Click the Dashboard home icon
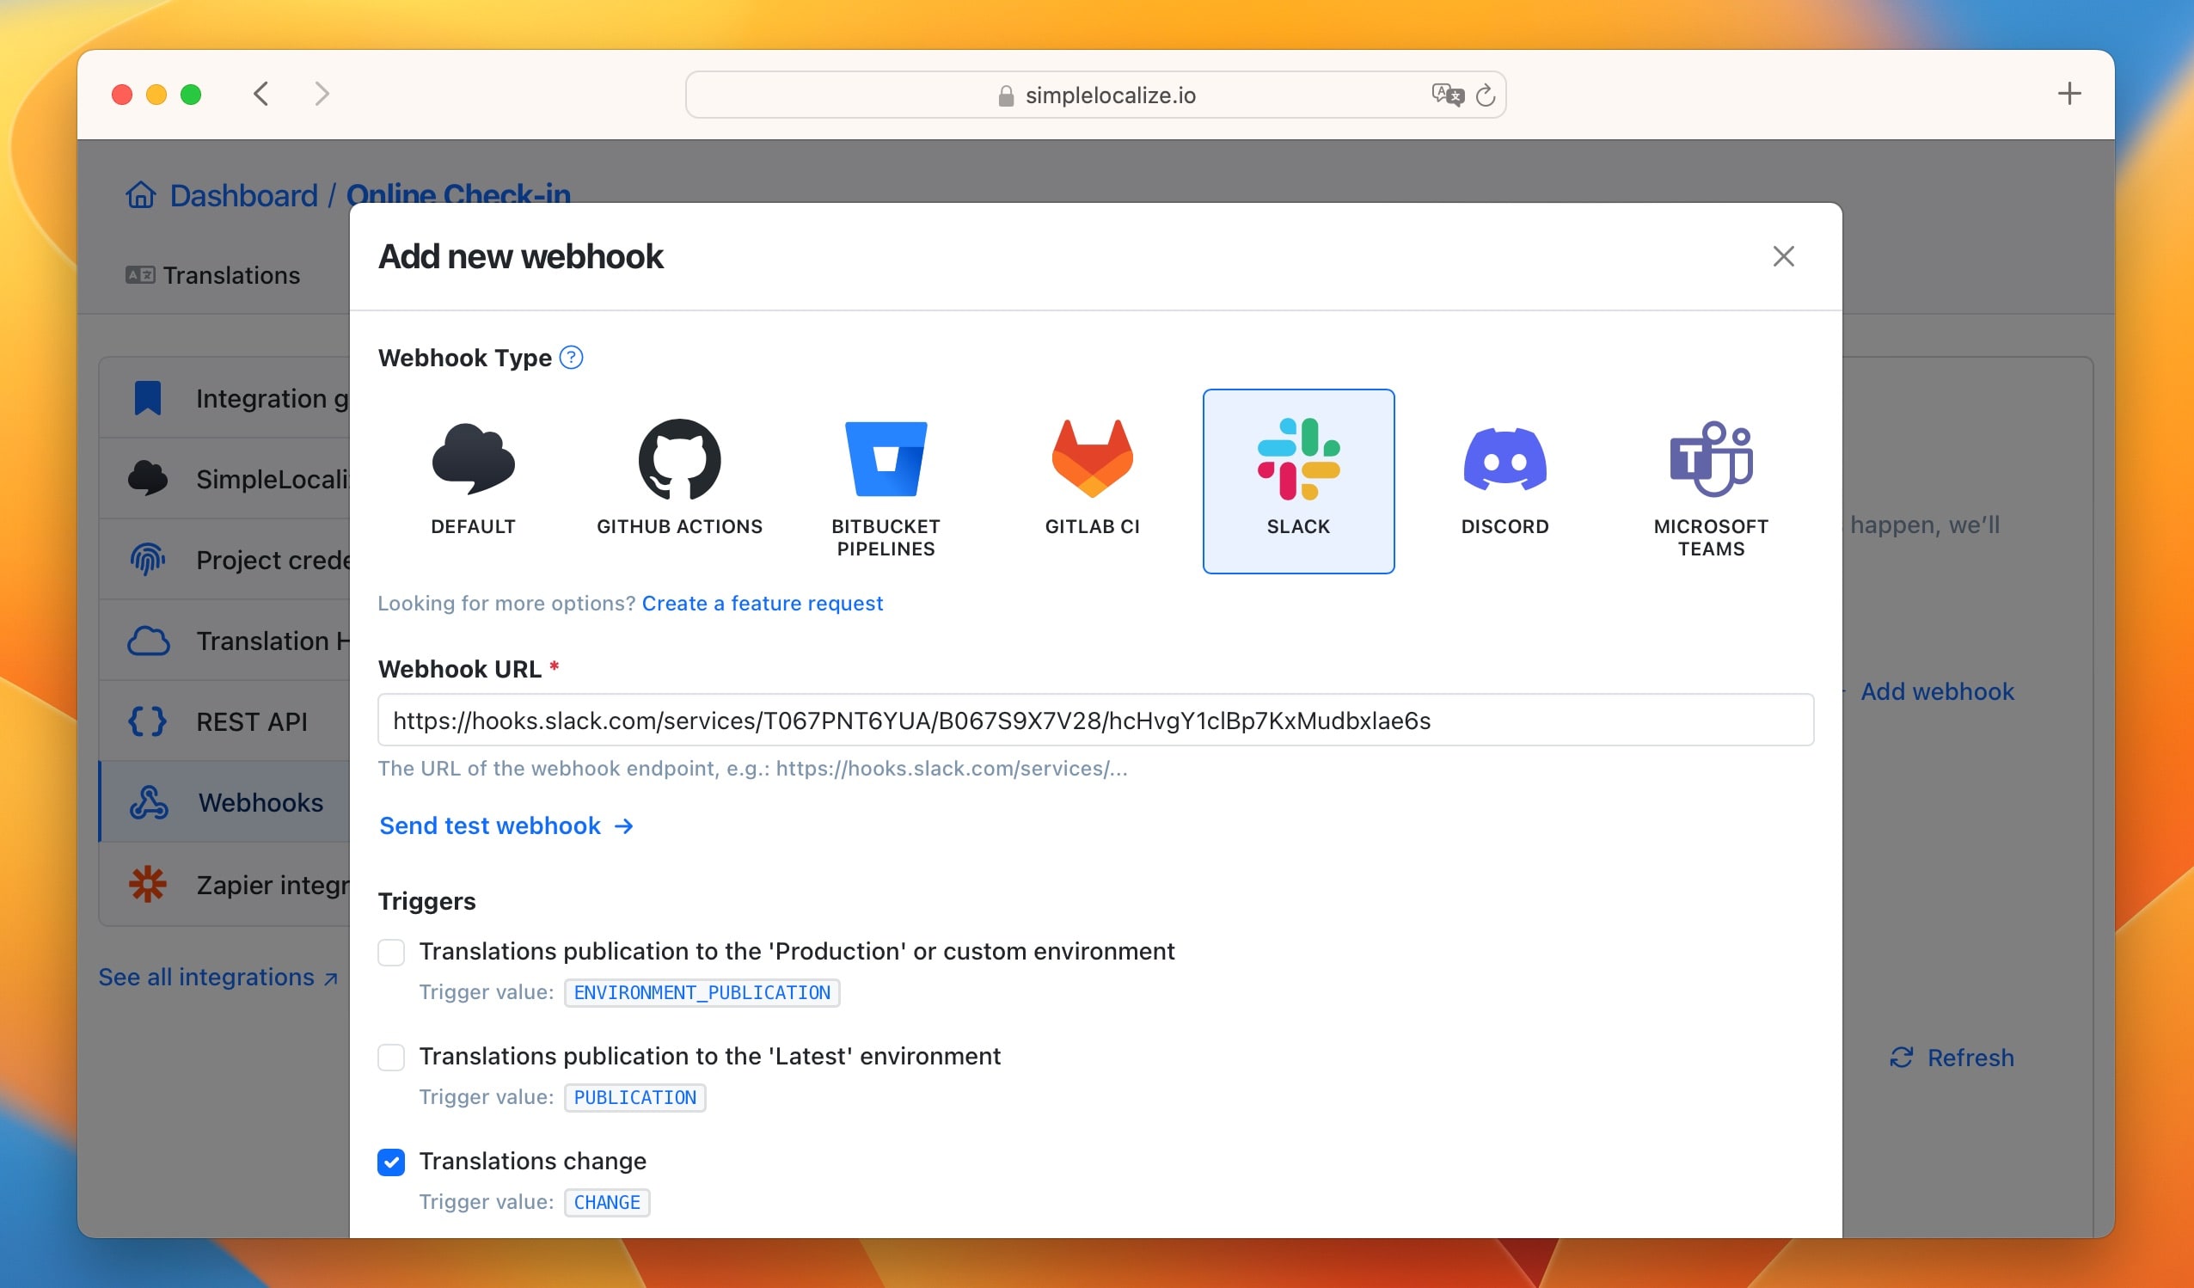The height and width of the screenshot is (1288, 2194). (141, 195)
